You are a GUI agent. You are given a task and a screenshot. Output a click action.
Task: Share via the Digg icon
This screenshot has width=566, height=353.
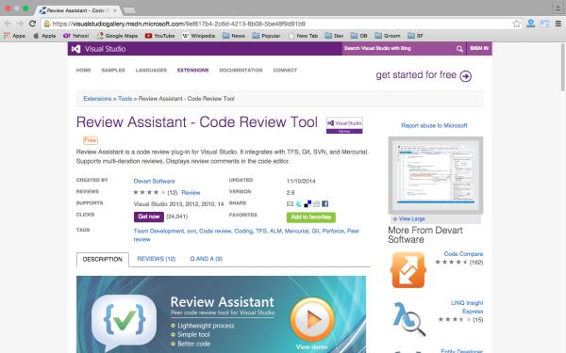(316, 204)
